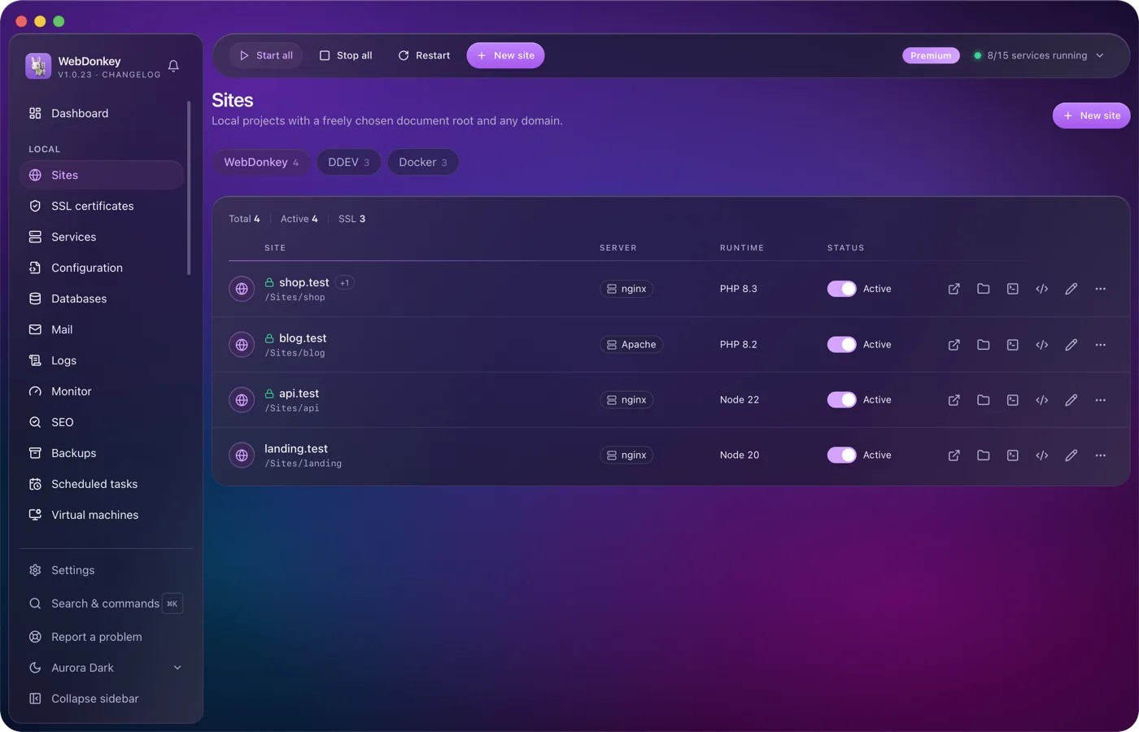Edit the shop.test site with the pencil
The width and height of the screenshot is (1139, 732).
1071,289
